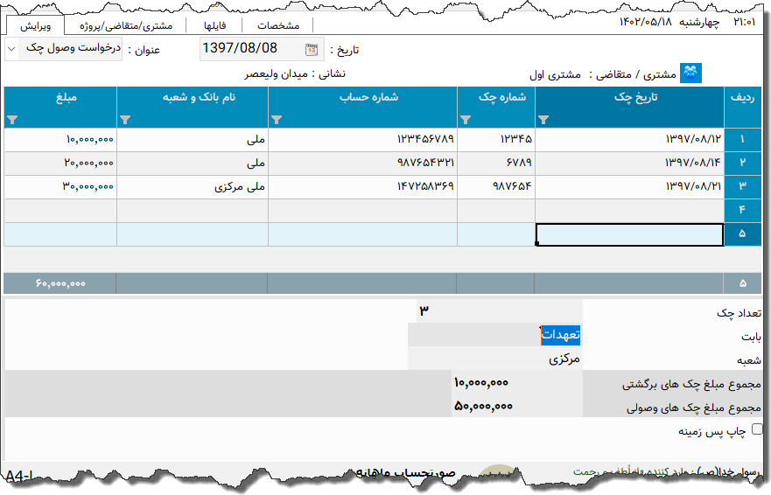
Task: Click the شعبه field showing مرکزی
Action: [x=494, y=359]
